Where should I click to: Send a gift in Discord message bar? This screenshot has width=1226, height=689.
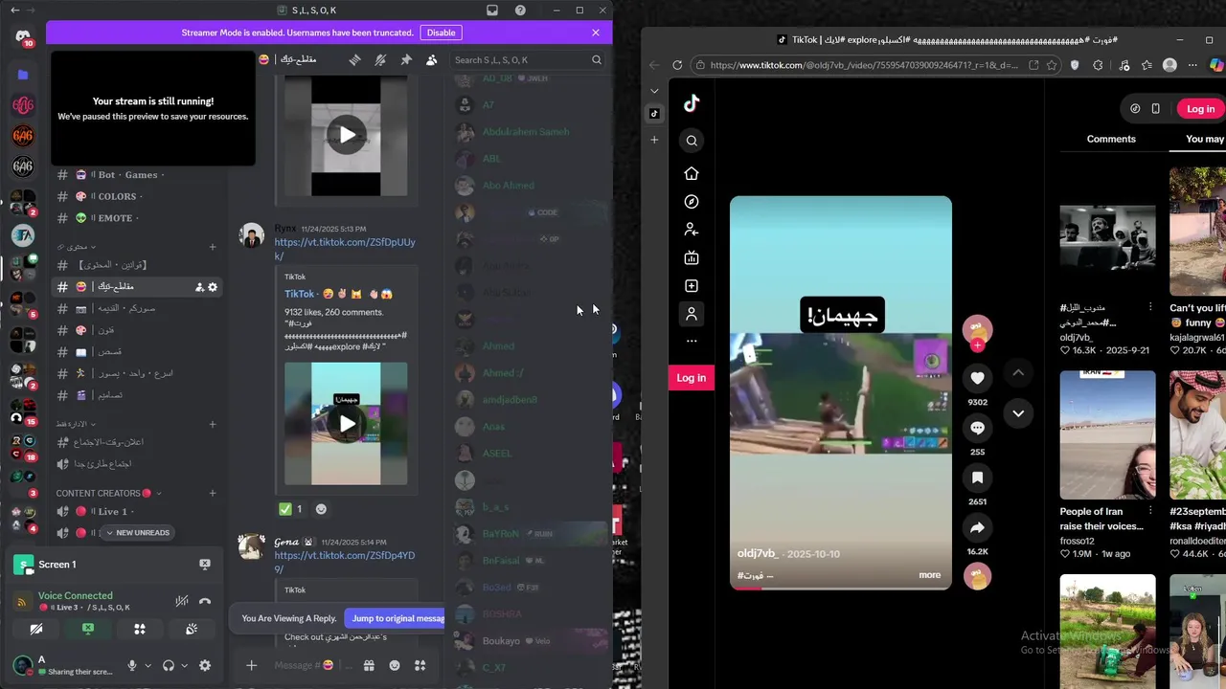tap(369, 665)
